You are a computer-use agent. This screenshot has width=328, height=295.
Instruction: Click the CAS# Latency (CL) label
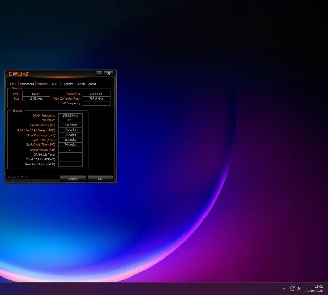pos(43,125)
